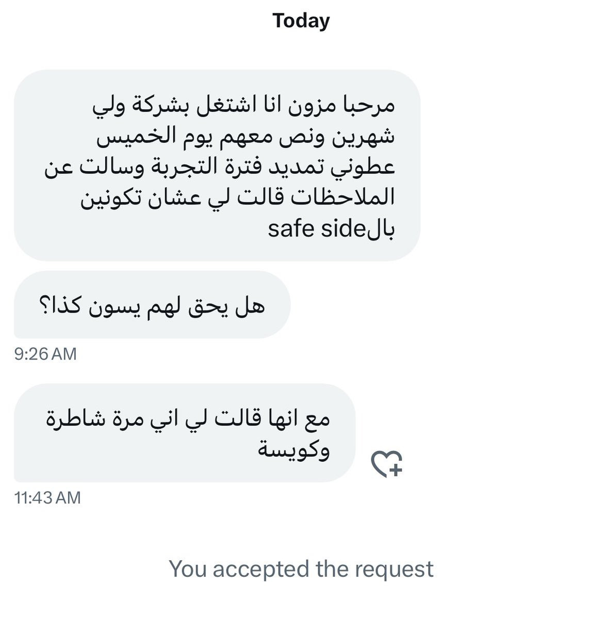Screen dimensions: 603x619
Task: Tap the 11:43 AM timestamp
Action: coord(47,498)
